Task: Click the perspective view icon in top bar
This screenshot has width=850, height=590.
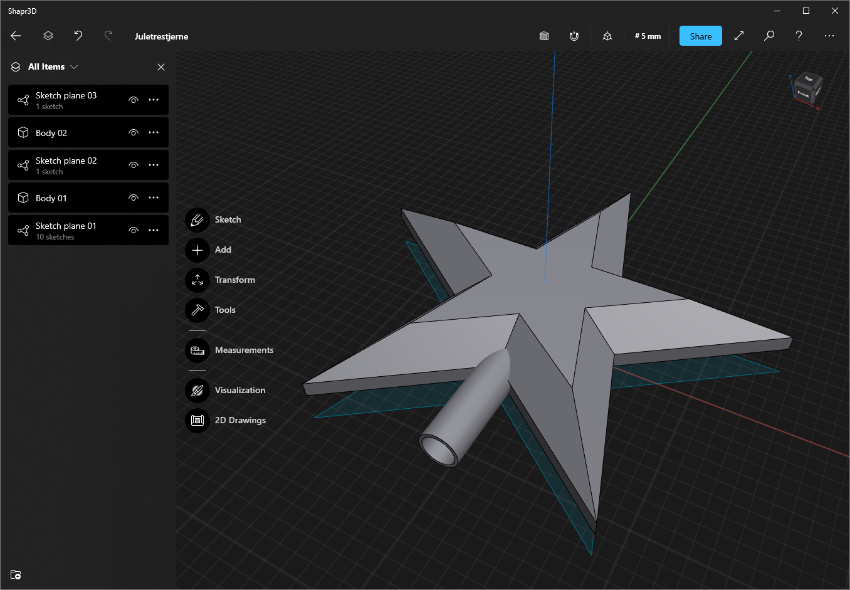Action: [x=607, y=36]
